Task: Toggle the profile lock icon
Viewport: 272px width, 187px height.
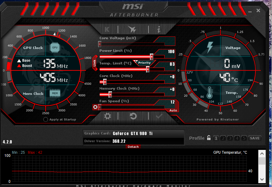Action: point(209,138)
